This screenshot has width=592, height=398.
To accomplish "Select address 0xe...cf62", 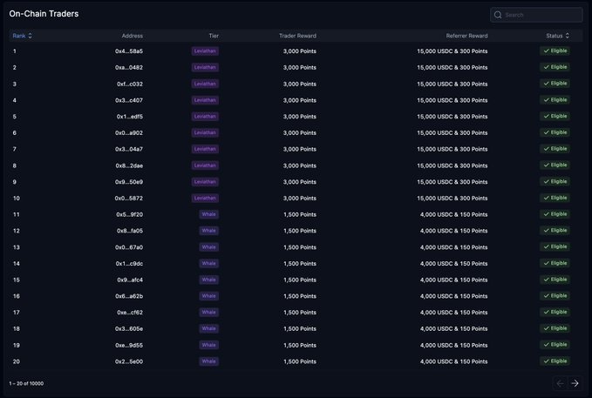I will pyautogui.click(x=130, y=313).
